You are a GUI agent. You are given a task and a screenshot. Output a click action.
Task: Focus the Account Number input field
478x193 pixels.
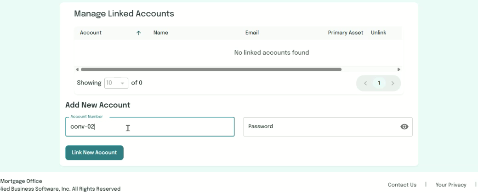pyautogui.click(x=150, y=127)
